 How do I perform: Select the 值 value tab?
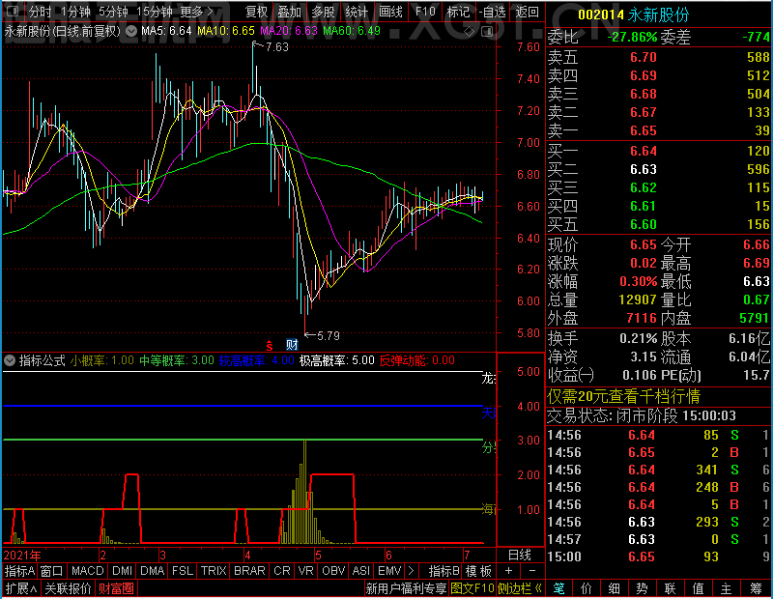tap(698, 588)
